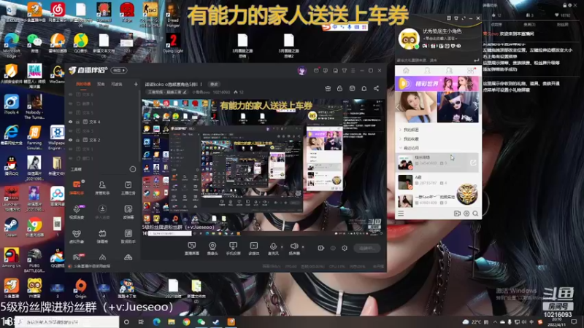Screen dimensions: 584x328
Task: Show the hidden 文本 3 layer
Action: tap(70, 131)
